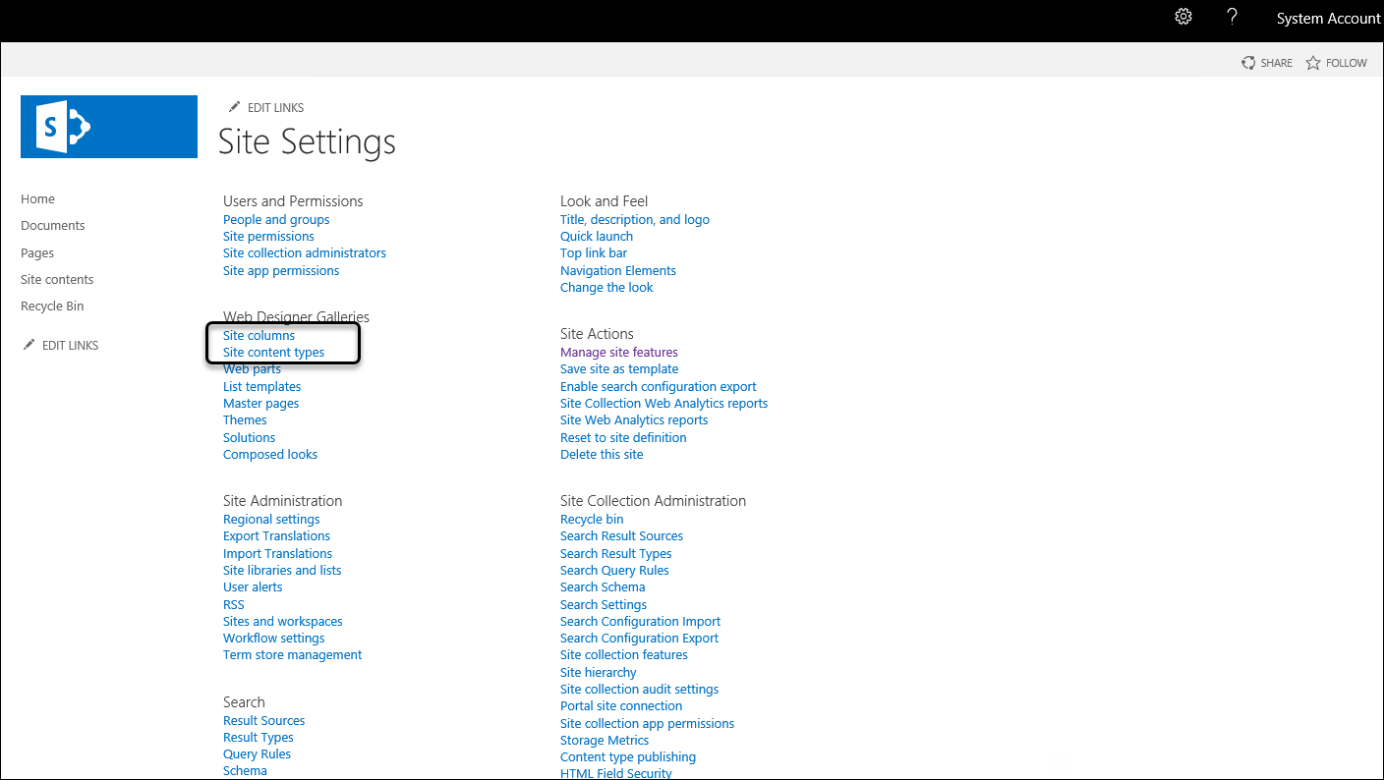This screenshot has height=780, width=1384.
Task: Open Site contents in left navigation
Action: click(57, 280)
